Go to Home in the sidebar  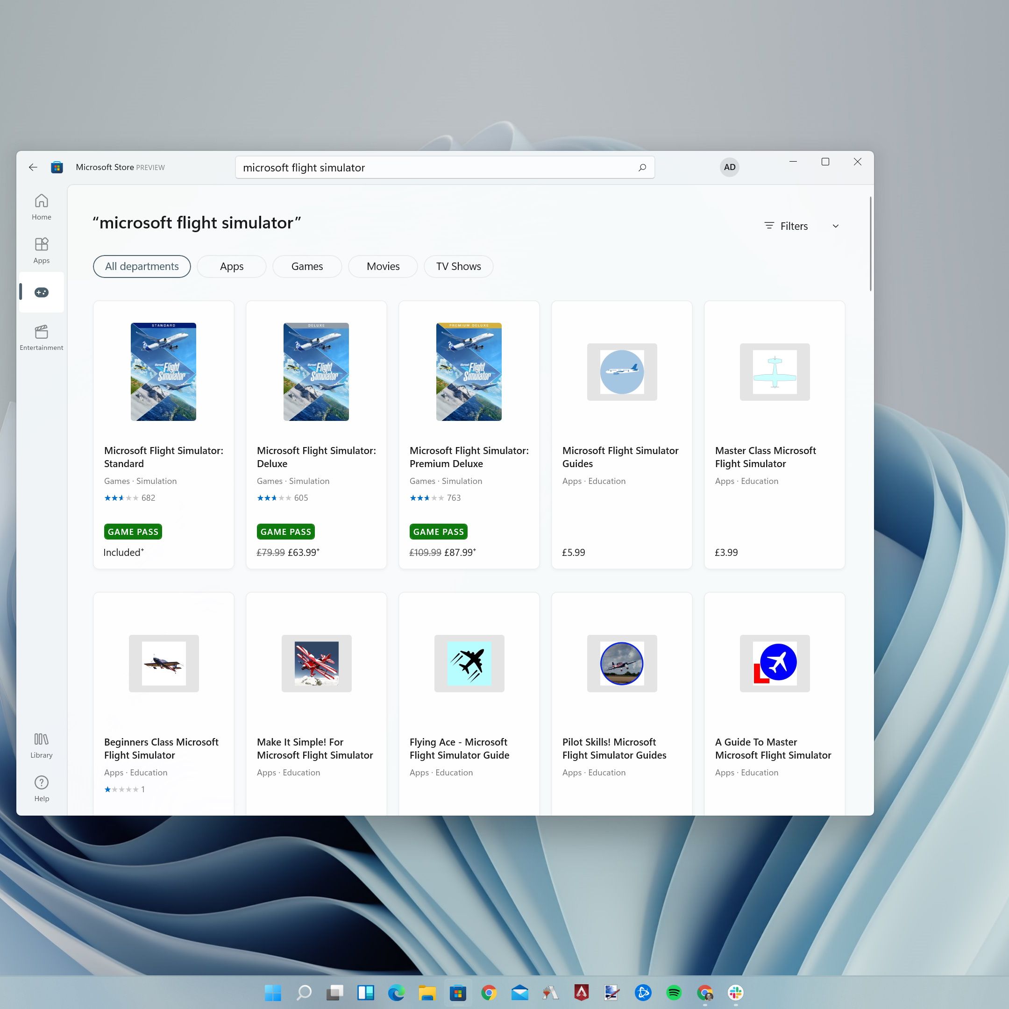pyautogui.click(x=41, y=207)
